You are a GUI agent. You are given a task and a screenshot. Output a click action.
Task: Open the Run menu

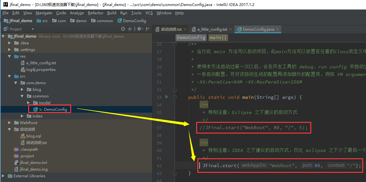coord(124,13)
